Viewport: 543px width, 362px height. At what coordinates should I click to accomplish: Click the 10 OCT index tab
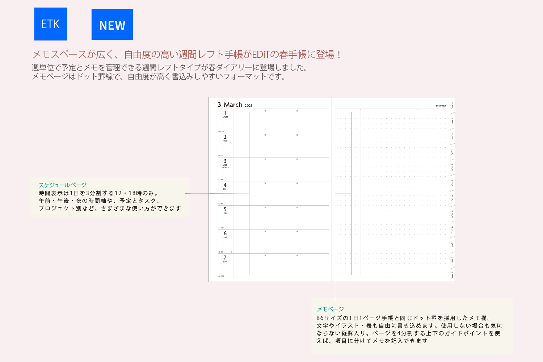pyautogui.click(x=452, y=199)
